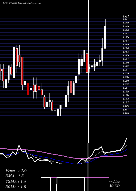Viewport: 136px width, 191px height.
Task: Click the 5MA : 1.5 readout
Action: (15, 176)
